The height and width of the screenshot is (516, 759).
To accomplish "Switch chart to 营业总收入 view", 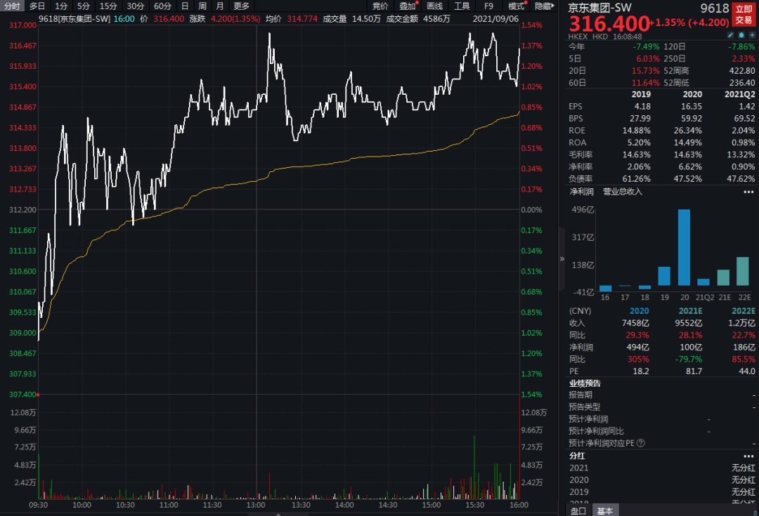I will [x=622, y=192].
